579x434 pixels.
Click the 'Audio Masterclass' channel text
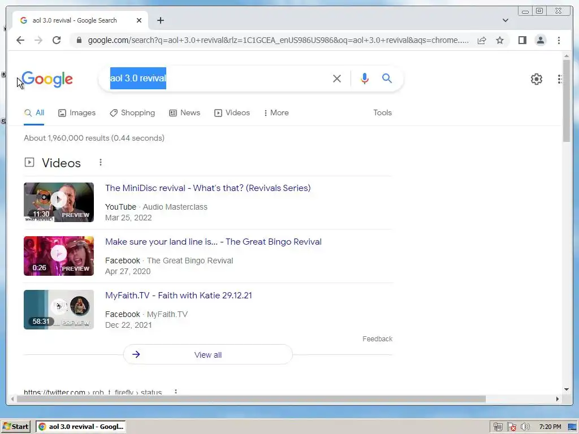(x=175, y=207)
